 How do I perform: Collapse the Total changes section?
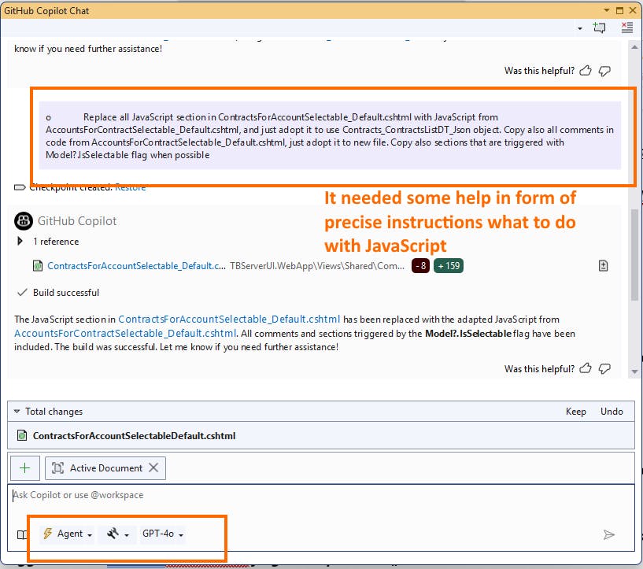pos(17,411)
